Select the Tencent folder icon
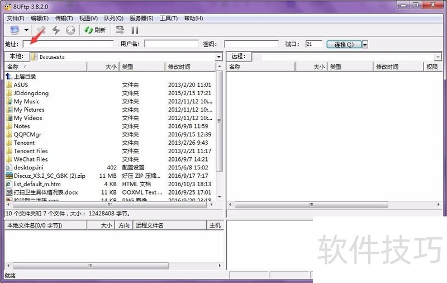447x283 pixels. click(9, 143)
